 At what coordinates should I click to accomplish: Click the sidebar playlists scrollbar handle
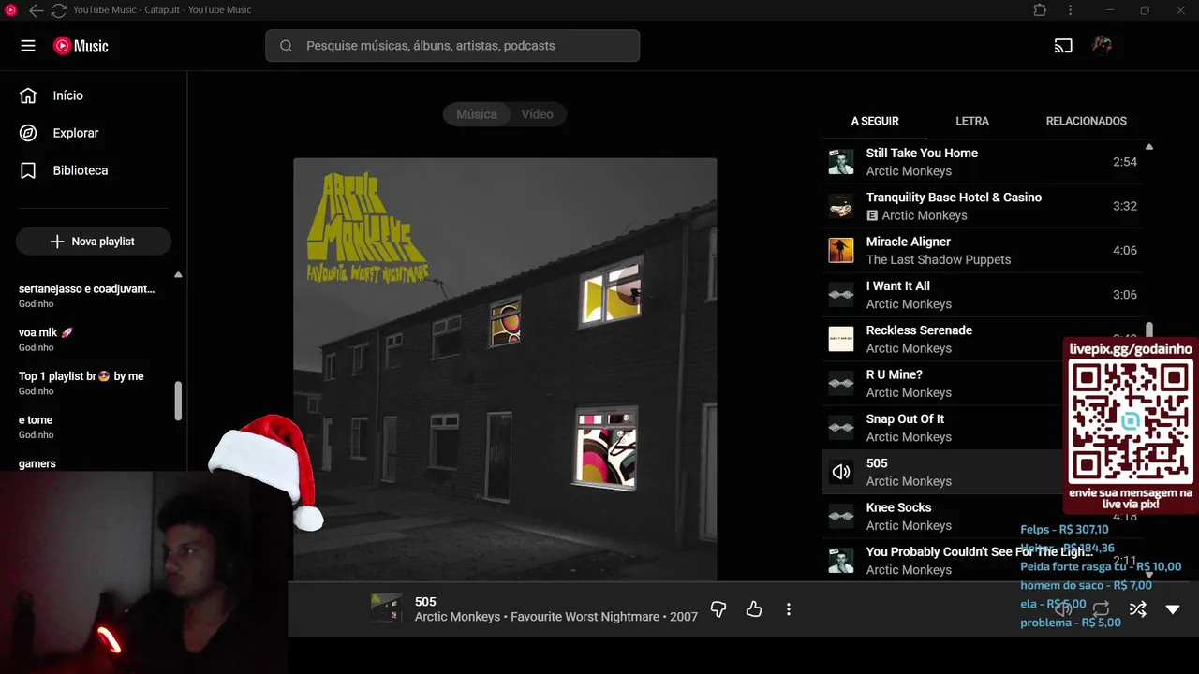178,401
